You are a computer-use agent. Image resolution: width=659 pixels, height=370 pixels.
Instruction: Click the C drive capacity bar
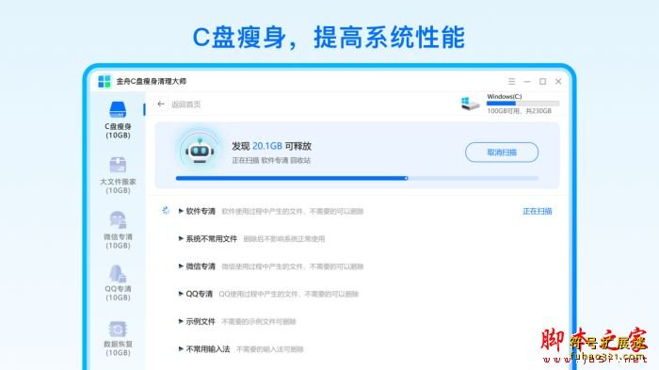pyautogui.click(x=522, y=104)
